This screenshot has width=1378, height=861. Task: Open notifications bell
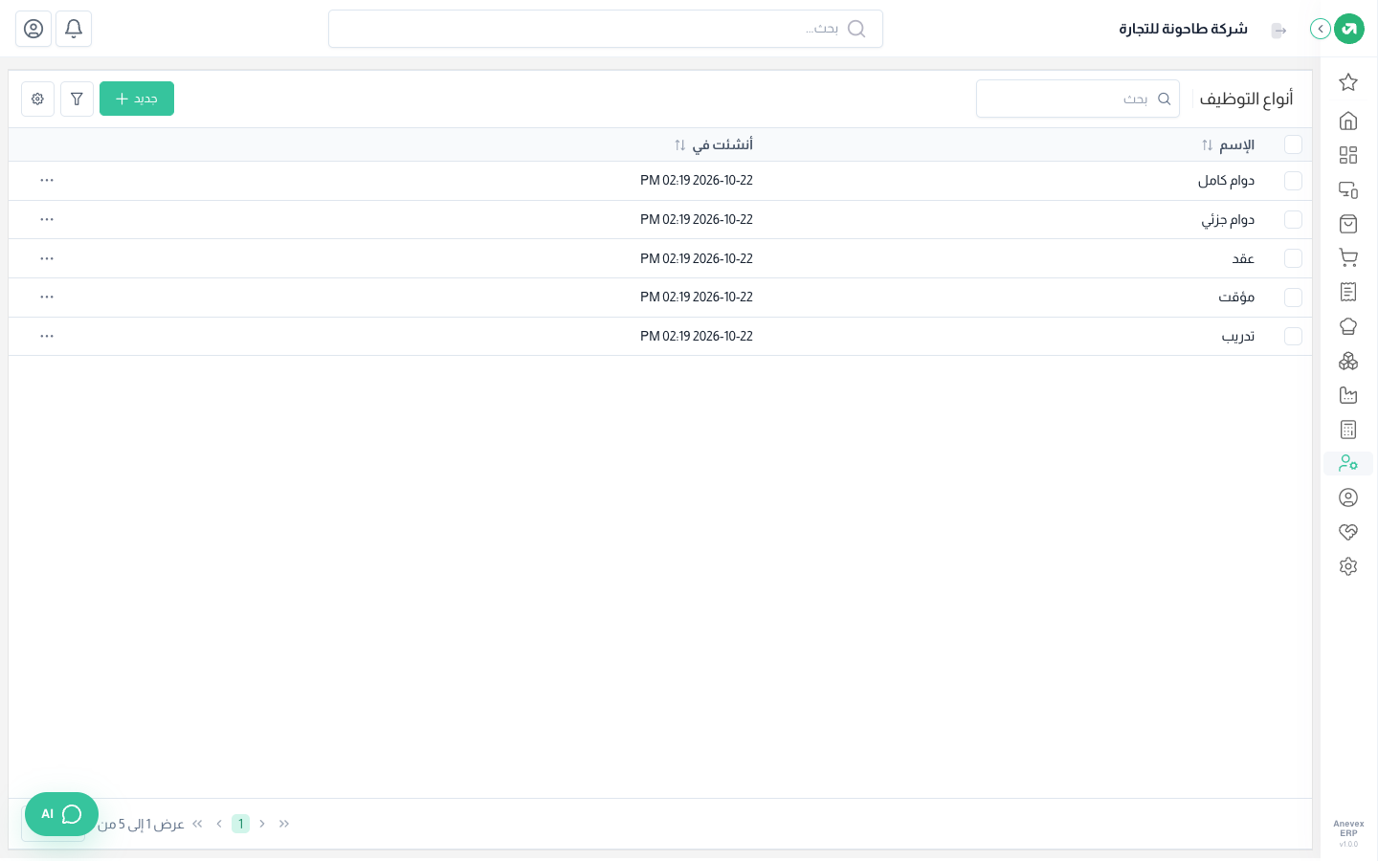click(x=74, y=29)
